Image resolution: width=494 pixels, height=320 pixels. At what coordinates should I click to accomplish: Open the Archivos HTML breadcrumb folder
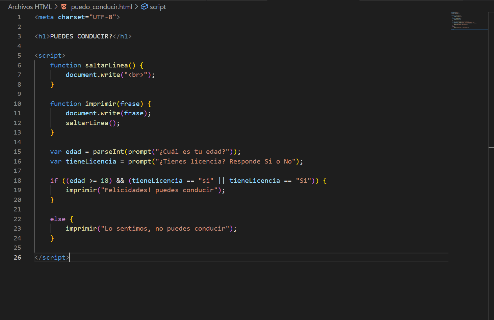pyautogui.click(x=30, y=7)
